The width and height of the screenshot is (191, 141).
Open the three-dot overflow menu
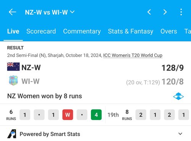tap(181, 12)
